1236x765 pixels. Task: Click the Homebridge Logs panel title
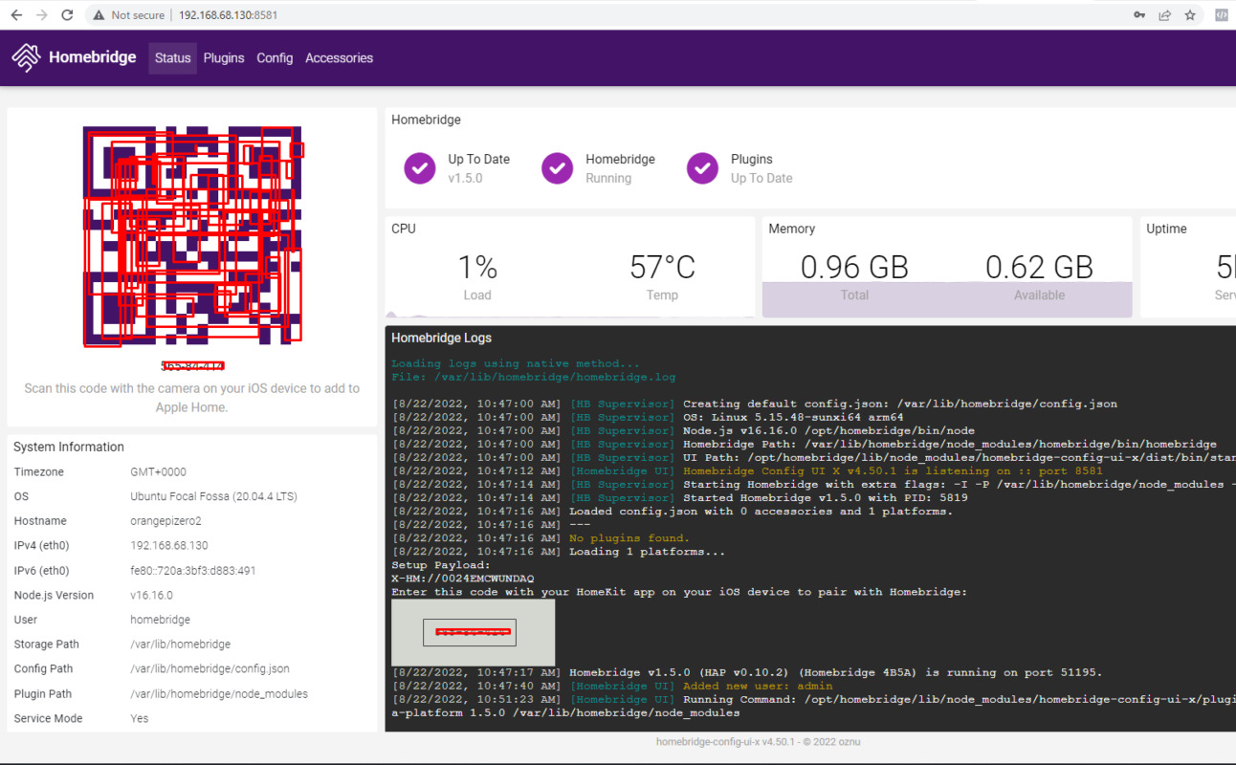[x=442, y=338]
